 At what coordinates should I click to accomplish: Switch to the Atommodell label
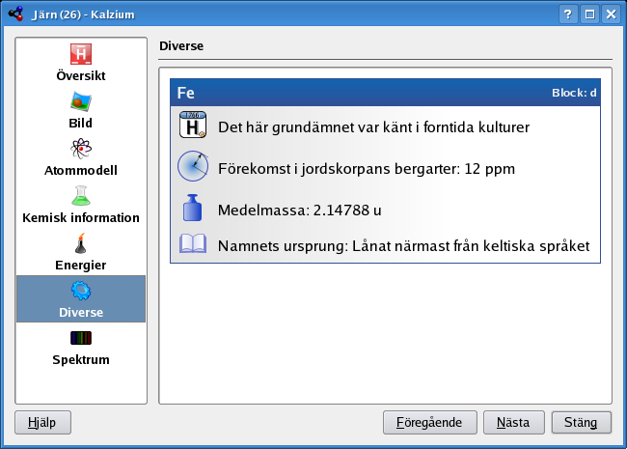(x=81, y=171)
